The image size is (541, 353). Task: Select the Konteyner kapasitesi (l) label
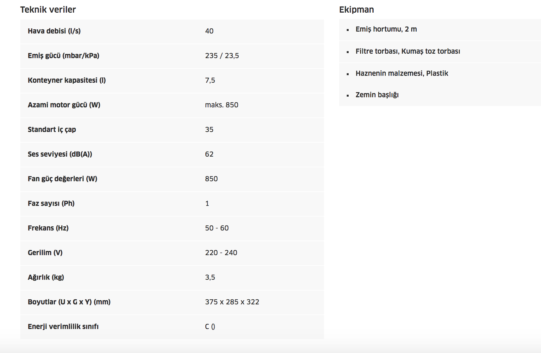[67, 80]
